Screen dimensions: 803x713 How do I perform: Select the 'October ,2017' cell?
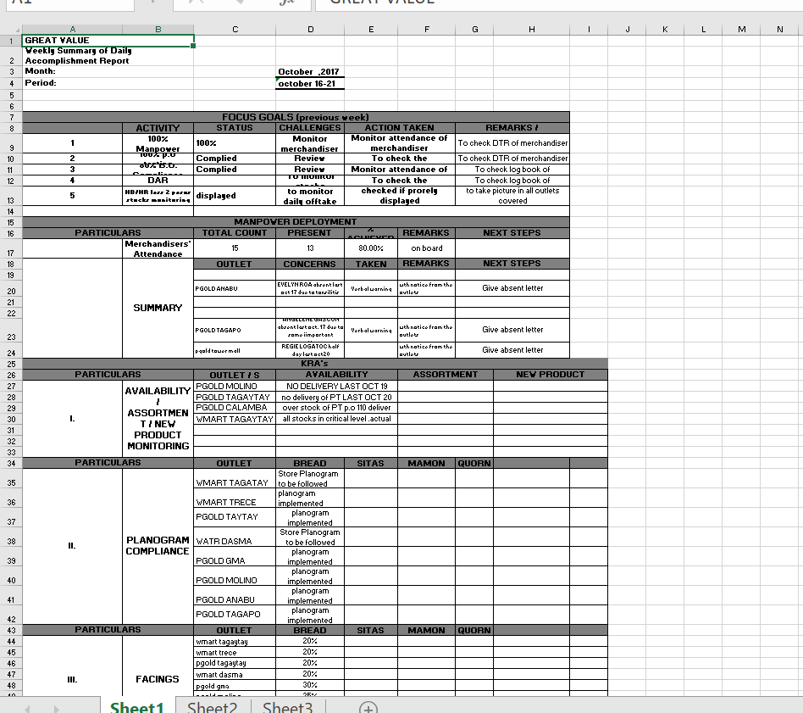(x=310, y=72)
